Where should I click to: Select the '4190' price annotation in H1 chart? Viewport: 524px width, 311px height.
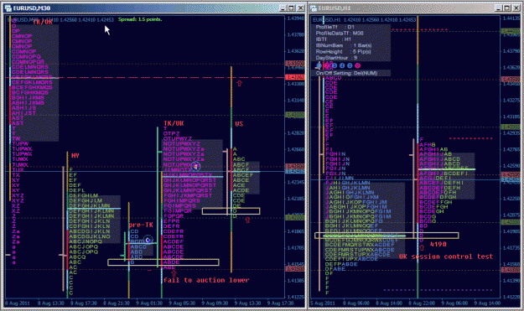tap(438, 245)
